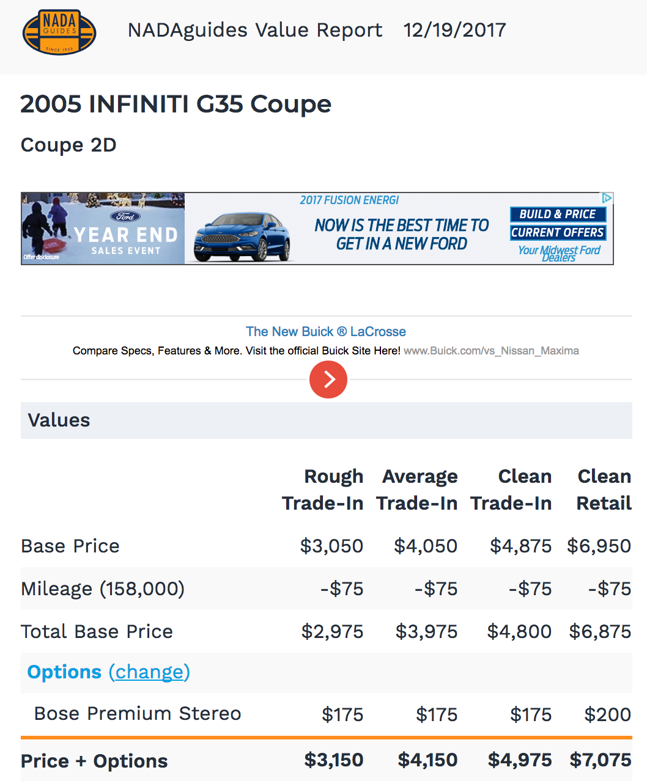Click the red arrow circle button
This screenshot has height=781, width=647.
coord(328,380)
